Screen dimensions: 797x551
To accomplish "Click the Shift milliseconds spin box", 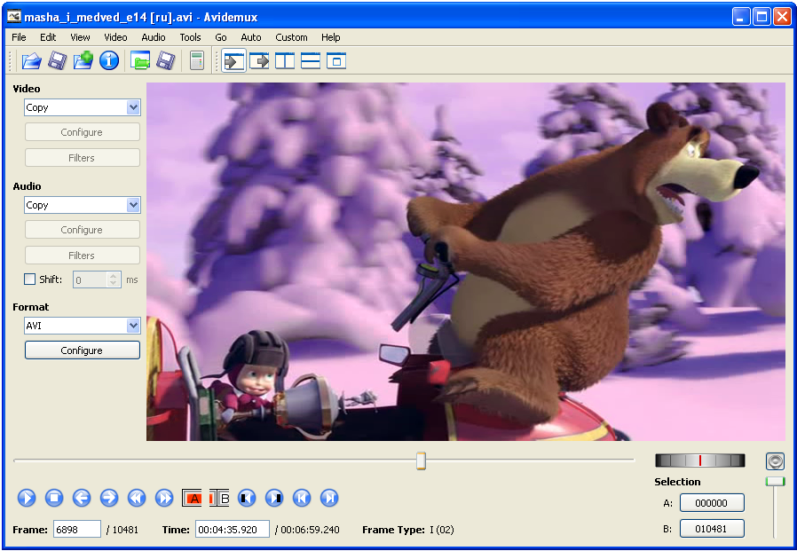I will point(97,279).
